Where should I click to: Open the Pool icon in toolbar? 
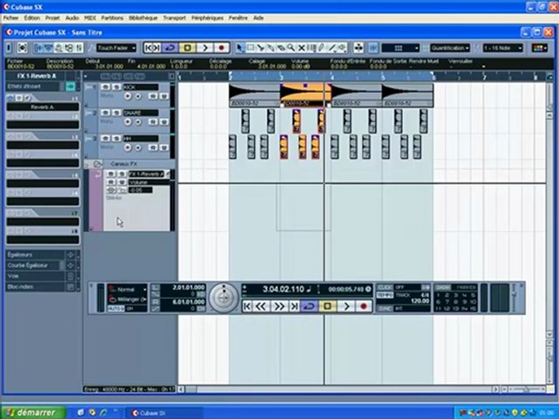(x=69, y=48)
